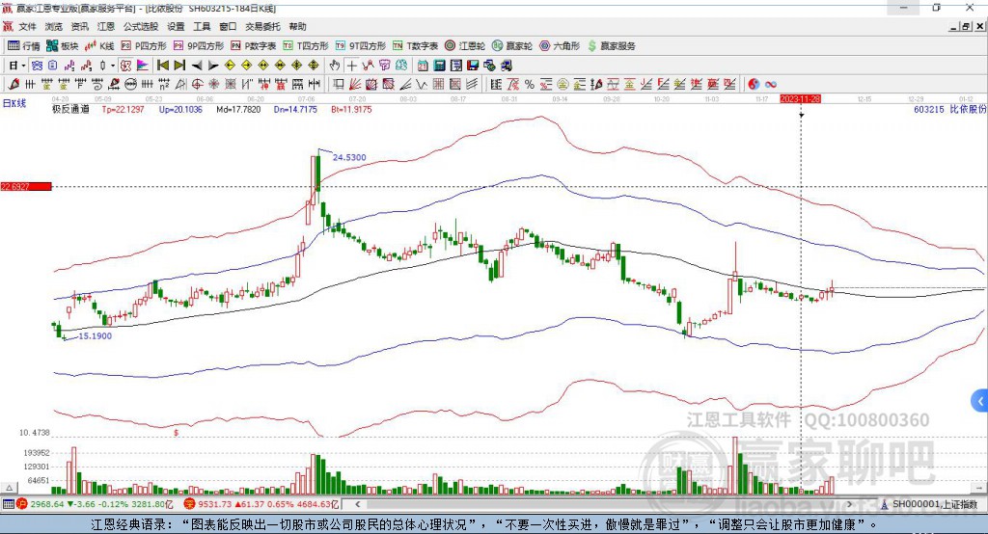Open the 9P四方形 tool
The image size is (988, 534).
pyautogui.click(x=199, y=46)
